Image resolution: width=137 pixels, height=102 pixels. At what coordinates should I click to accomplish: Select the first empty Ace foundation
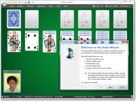tap(67, 19)
